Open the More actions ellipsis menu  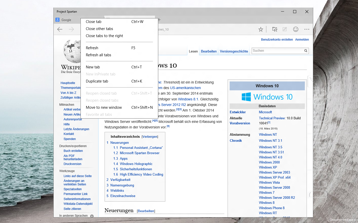pyautogui.click(x=307, y=29)
